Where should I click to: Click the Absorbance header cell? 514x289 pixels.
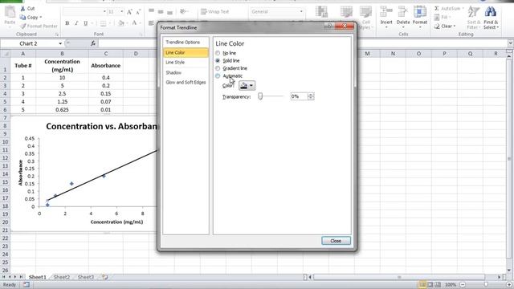[x=105, y=66]
